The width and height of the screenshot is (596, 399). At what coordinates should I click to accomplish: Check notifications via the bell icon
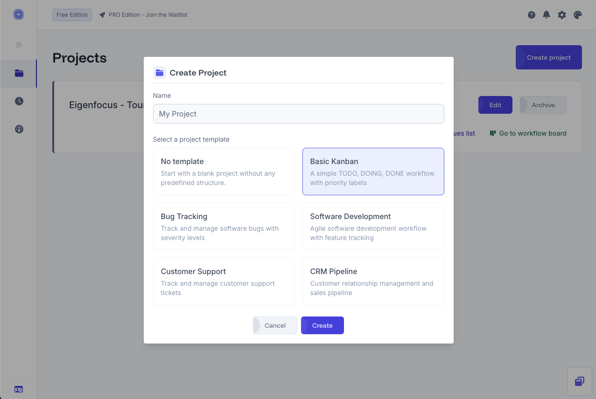(x=546, y=14)
